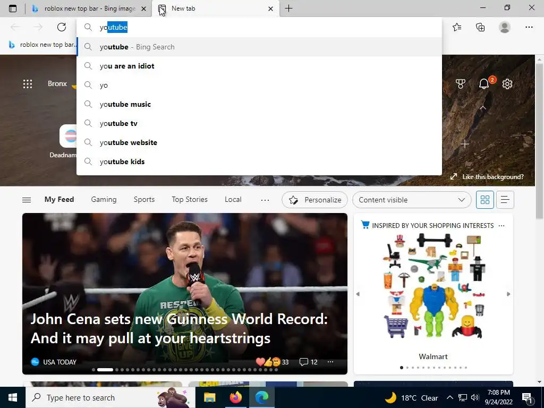This screenshot has height=408, width=544.
Task: Click the Bronx weather location
Action: click(57, 83)
